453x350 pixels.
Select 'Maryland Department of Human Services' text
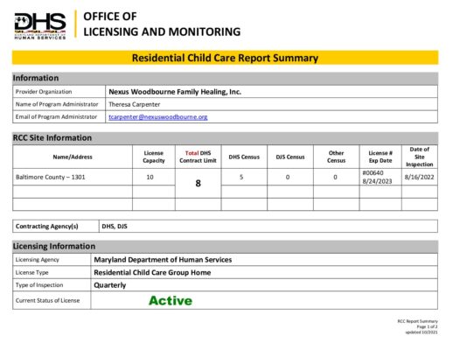point(163,260)
